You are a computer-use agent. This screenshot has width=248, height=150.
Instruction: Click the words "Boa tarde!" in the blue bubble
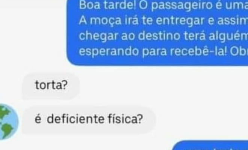pos(107,5)
